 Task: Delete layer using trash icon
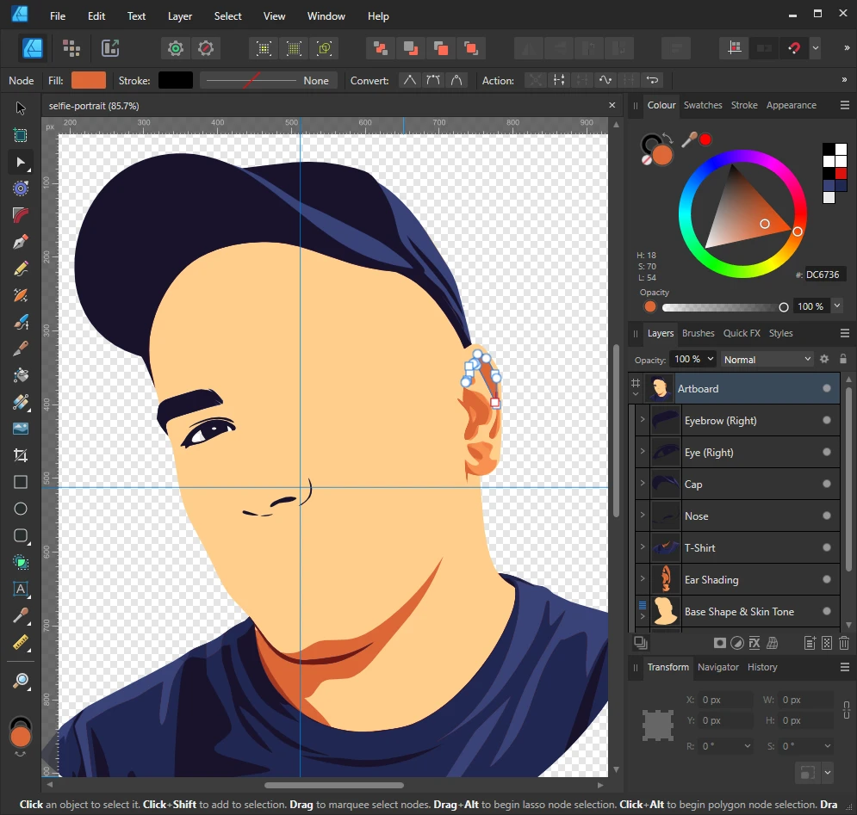[844, 643]
